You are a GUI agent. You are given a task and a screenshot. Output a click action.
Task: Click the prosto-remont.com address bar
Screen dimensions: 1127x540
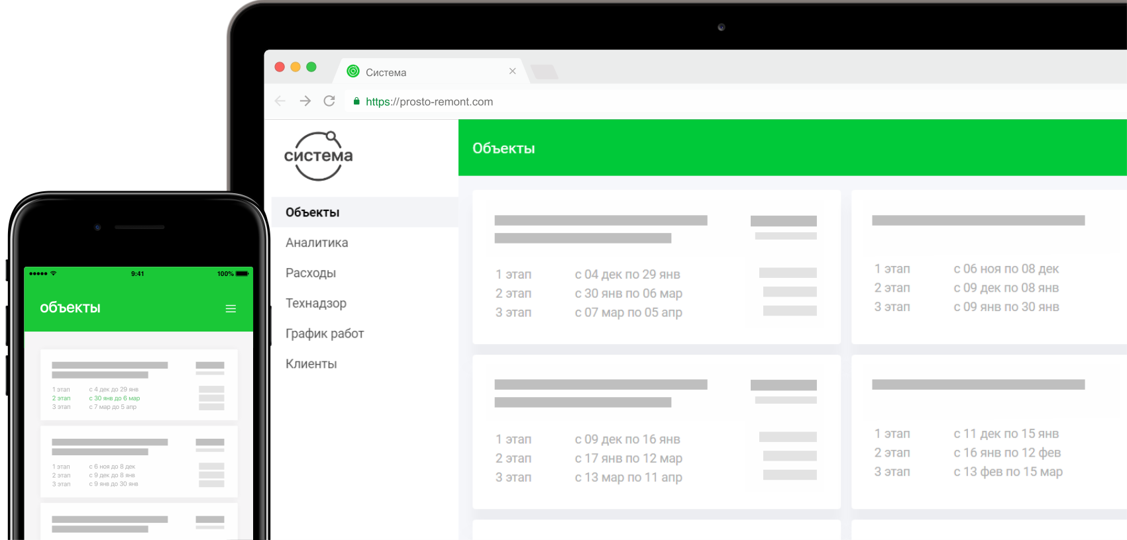(x=429, y=101)
